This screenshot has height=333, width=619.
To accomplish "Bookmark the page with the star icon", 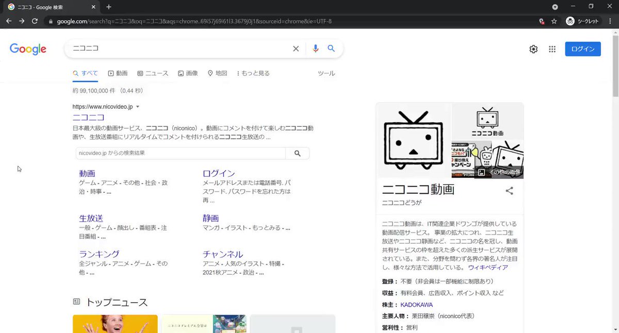I will [553, 21].
